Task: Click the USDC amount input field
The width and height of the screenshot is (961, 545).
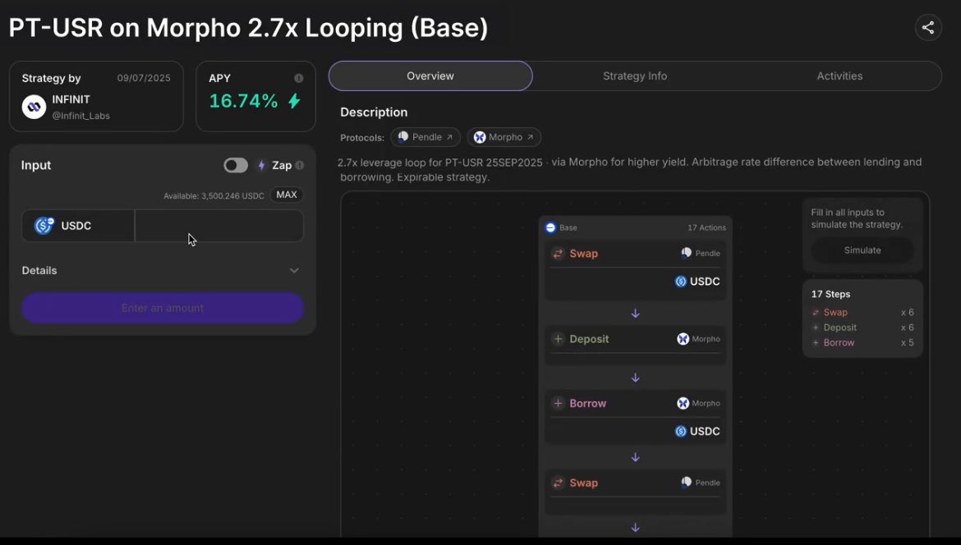Action: point(218,226)
